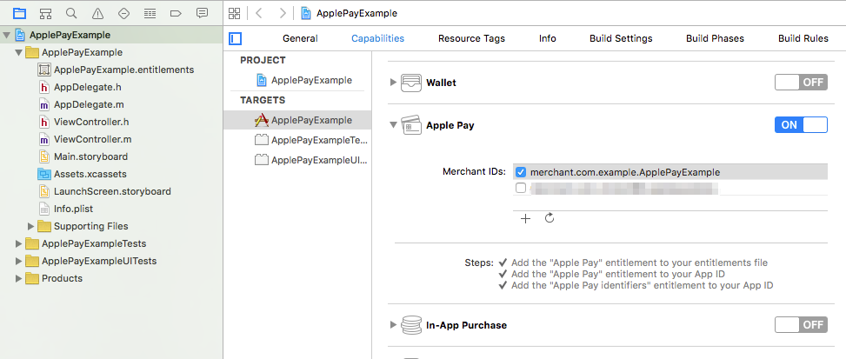
Task: Collapse the ApplePayExample group folder
Action: pos(19,53)
